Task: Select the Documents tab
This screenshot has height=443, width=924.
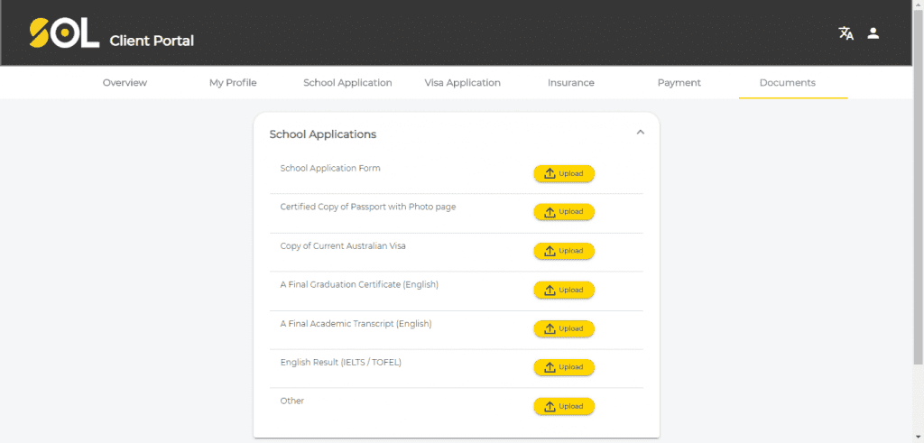Action: pos(788,83)
